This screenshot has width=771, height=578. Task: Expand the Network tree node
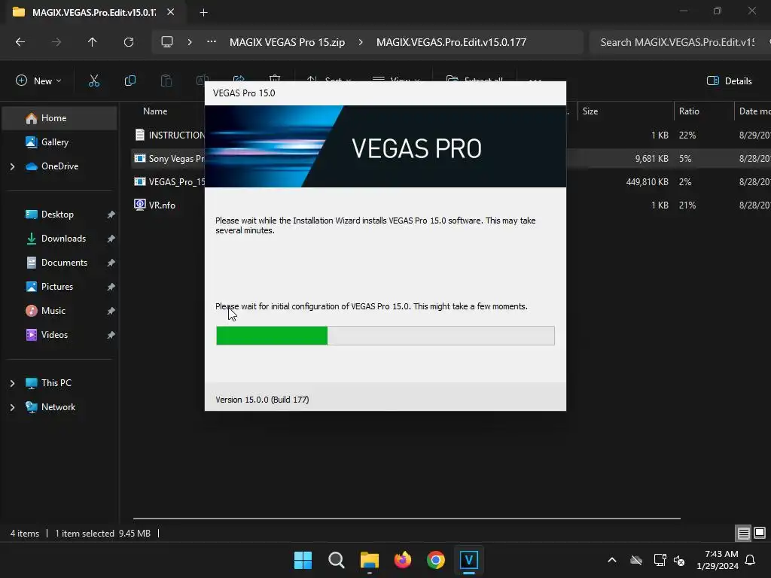click(12, 407)
